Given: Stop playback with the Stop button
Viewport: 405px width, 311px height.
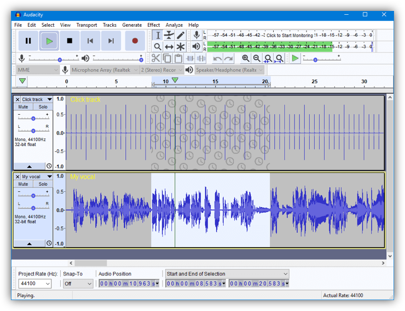Looking at the screenshot, I should pos(70,41).
